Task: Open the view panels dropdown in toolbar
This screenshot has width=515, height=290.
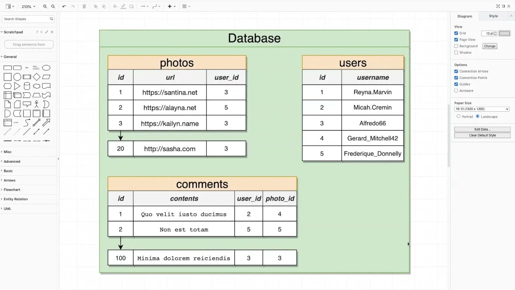Action: (10, 6)
